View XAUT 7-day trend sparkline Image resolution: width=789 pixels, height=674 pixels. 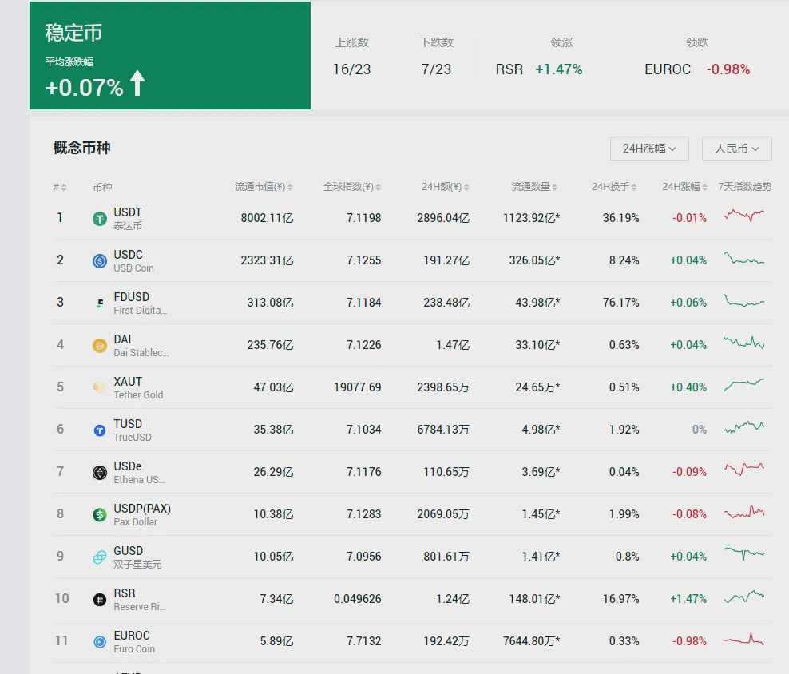pos(744,385)
